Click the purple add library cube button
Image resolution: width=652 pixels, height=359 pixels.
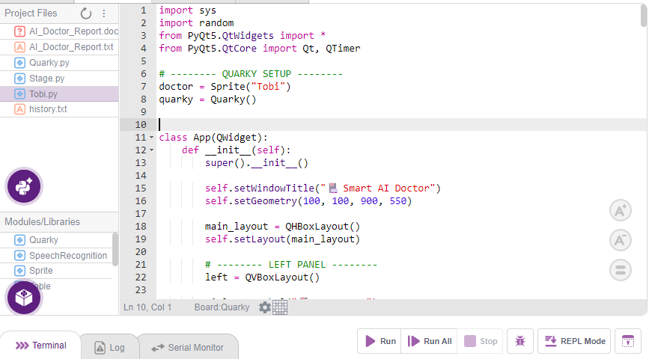24,298
